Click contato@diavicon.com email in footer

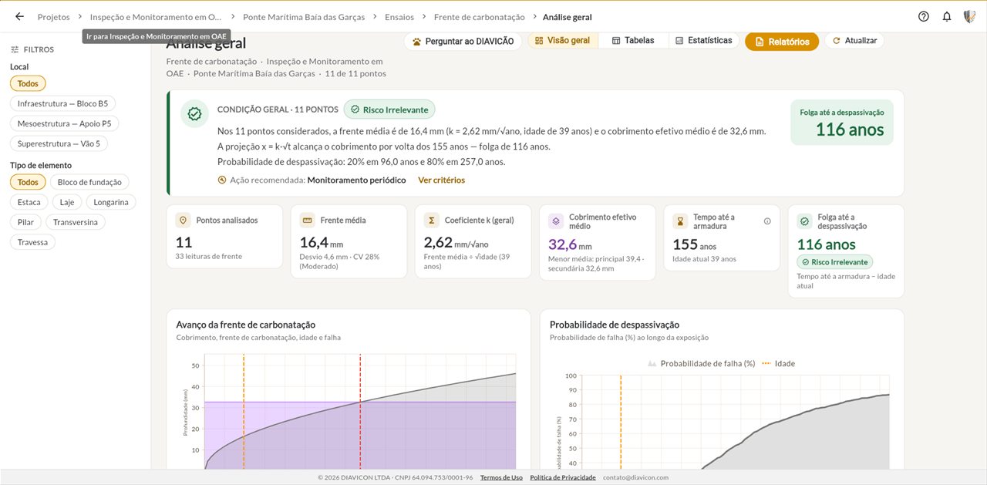(x=635, y=477)
